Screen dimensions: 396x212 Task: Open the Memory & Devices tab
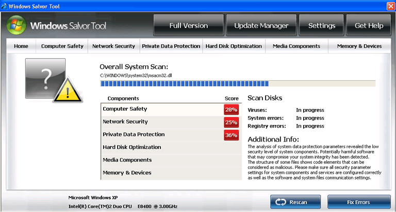[359, 46]
